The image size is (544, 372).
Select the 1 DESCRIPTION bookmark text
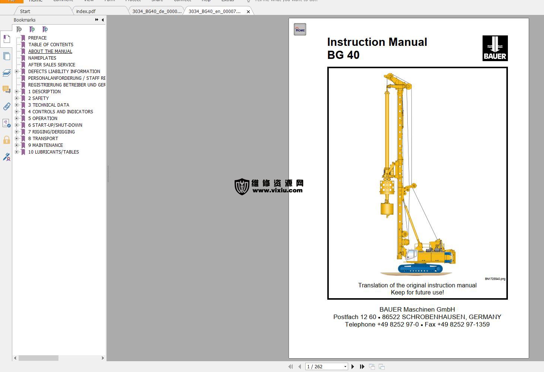click(44, 91)
